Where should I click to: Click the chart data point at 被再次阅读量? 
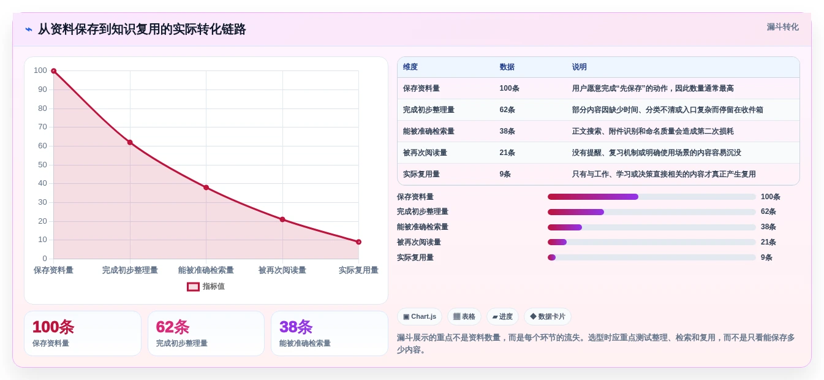(282, 219)
